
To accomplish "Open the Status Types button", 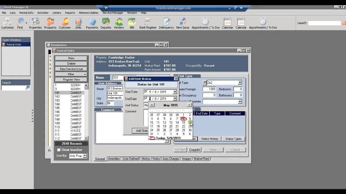I will coord(233,139).
